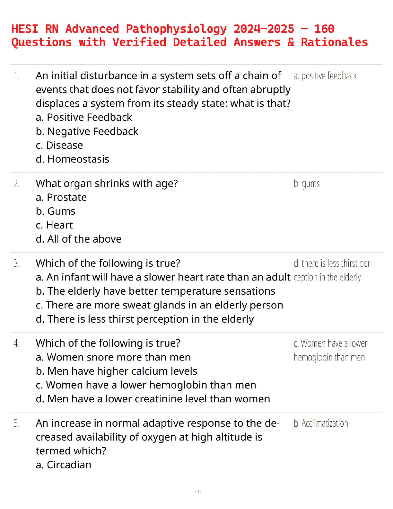Select option 'a. Prostate'
The width and height of the screenshot is (393, 509).
(x=61, y=197)
